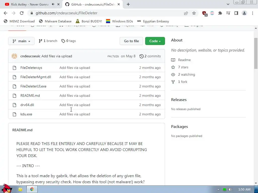Open the drv64.dll file

tap(27, 105)
